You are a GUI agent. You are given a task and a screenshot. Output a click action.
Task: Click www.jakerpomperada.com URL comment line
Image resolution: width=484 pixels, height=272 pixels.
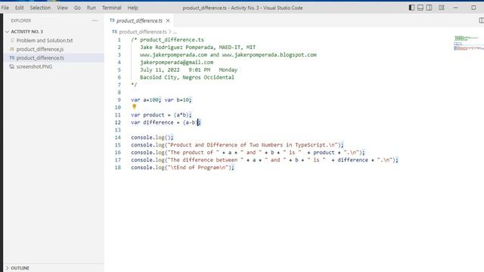coord(228,55)
